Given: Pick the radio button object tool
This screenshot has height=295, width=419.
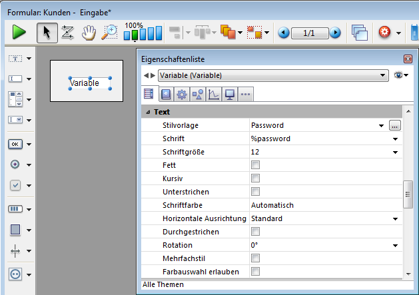Looking at the screenshot, I should pyautogui.click(x=15, y=164).
